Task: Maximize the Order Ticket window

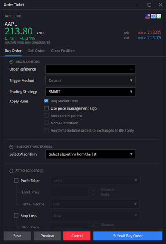Action: (149, 5)
